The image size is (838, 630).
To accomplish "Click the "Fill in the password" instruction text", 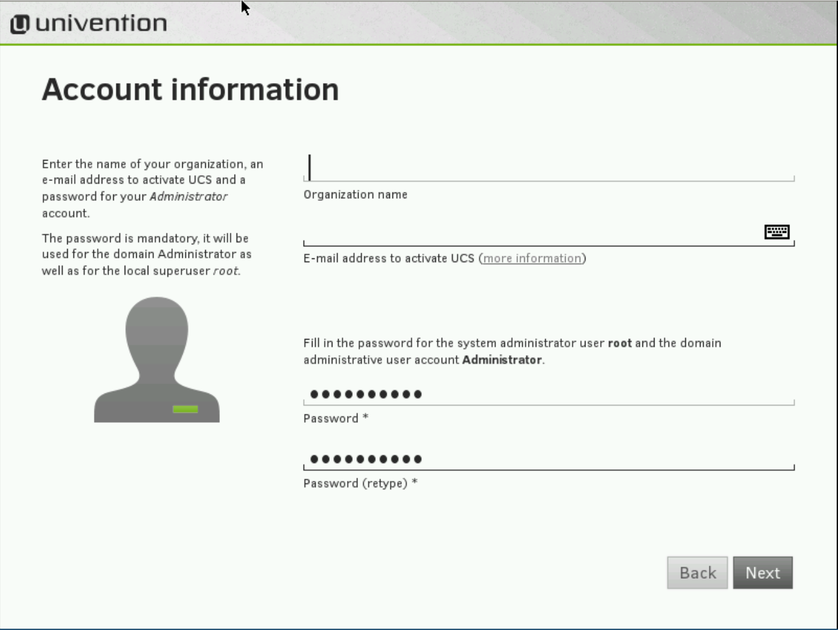I will click(x=511, y=351).
